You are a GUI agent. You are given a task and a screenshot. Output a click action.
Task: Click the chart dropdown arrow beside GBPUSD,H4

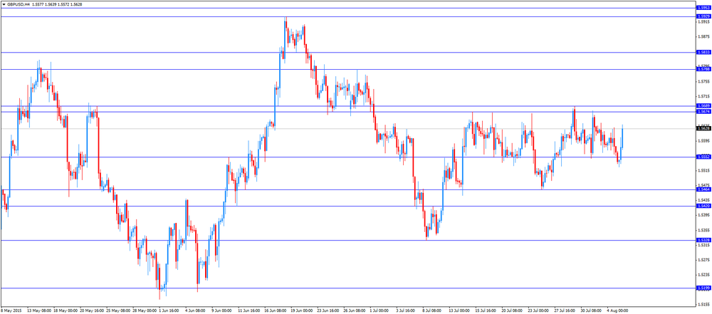coord(4,4)
